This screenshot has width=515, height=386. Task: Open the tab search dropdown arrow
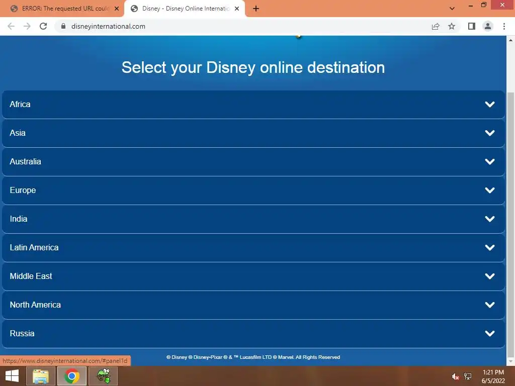(x=452, y=9)
